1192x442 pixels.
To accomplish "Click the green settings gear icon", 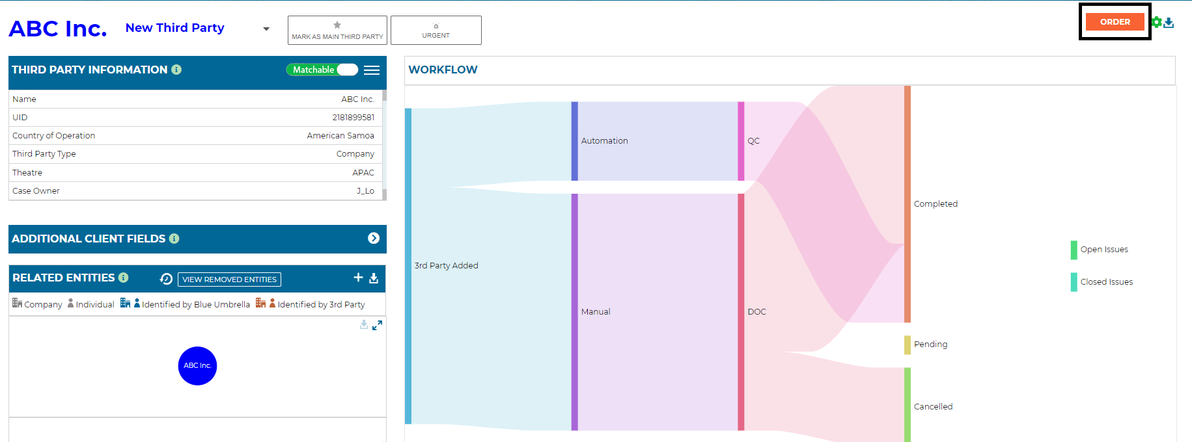I will 1157,22.
